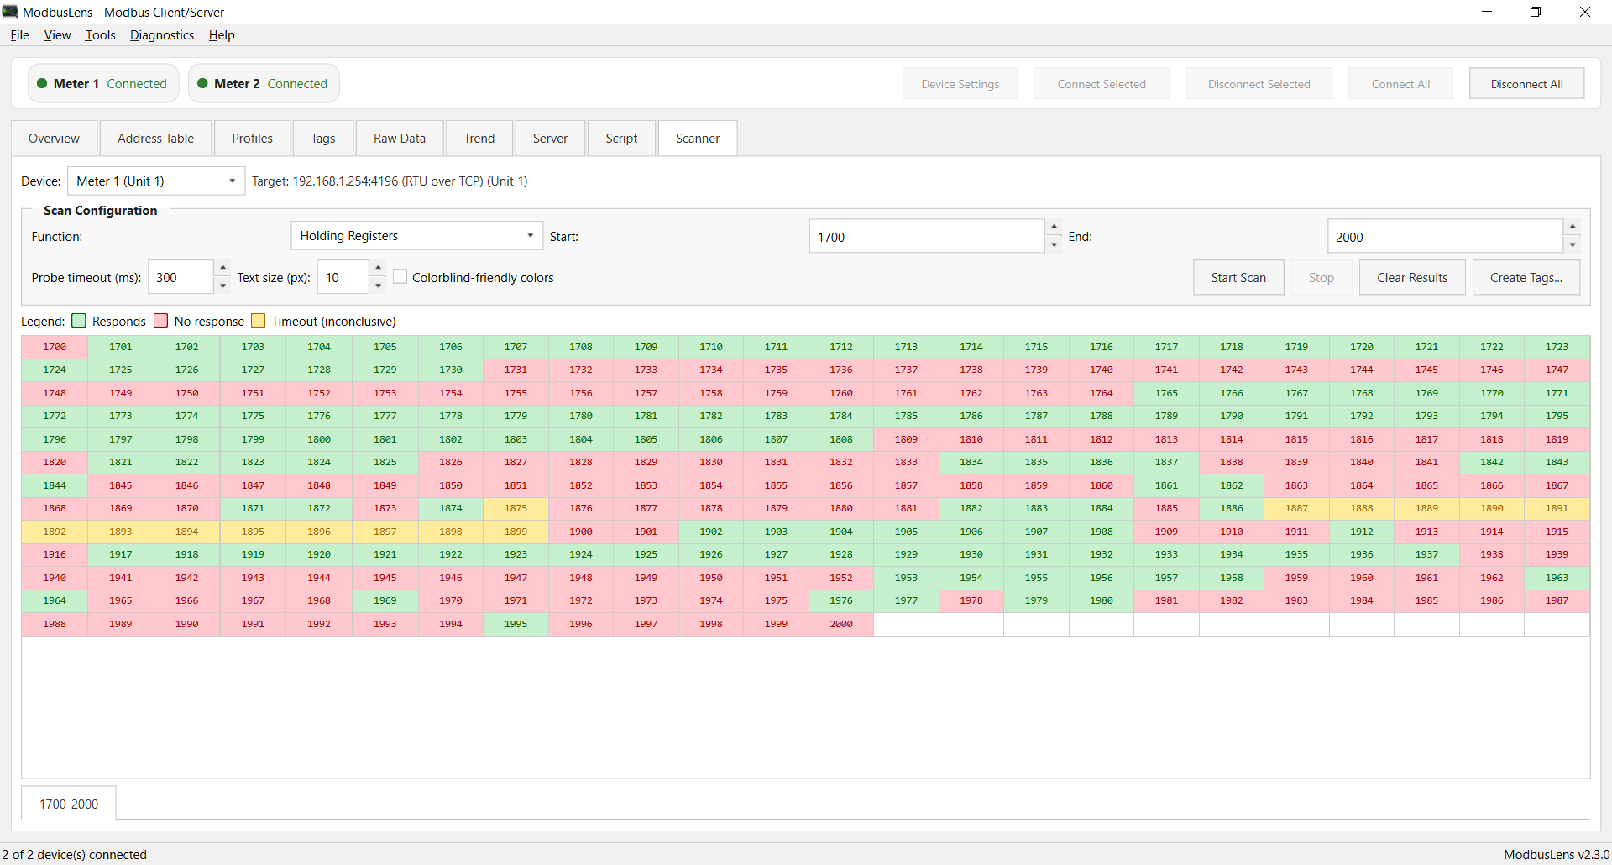Switch to the Raw Data tab
1612x865 pixels.
tap(400, 139)
